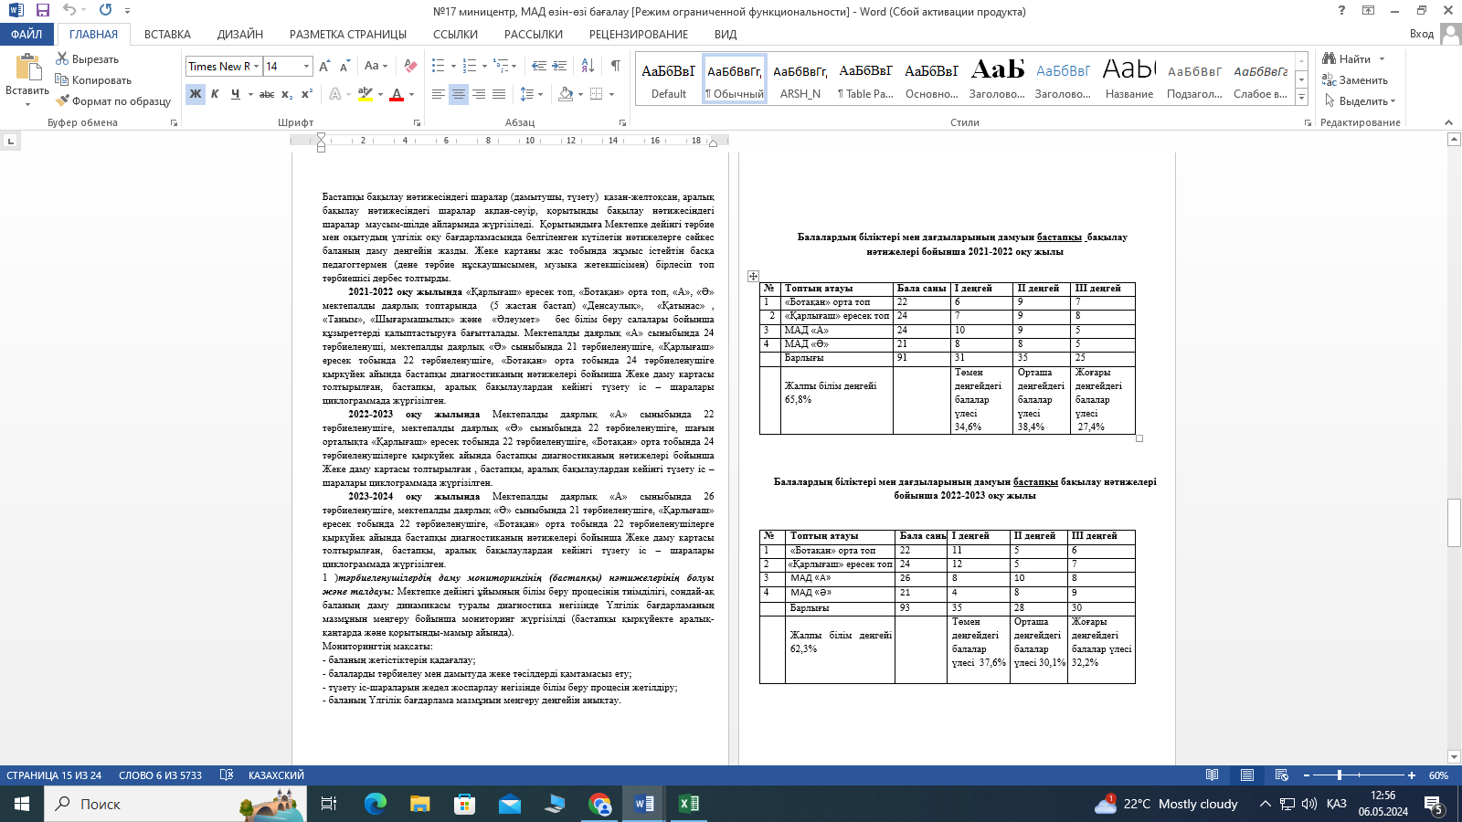This screenshot has height=822, width=1462.
Task: Click the Copy (Копировать) icon
Action: tap(62, 79)
